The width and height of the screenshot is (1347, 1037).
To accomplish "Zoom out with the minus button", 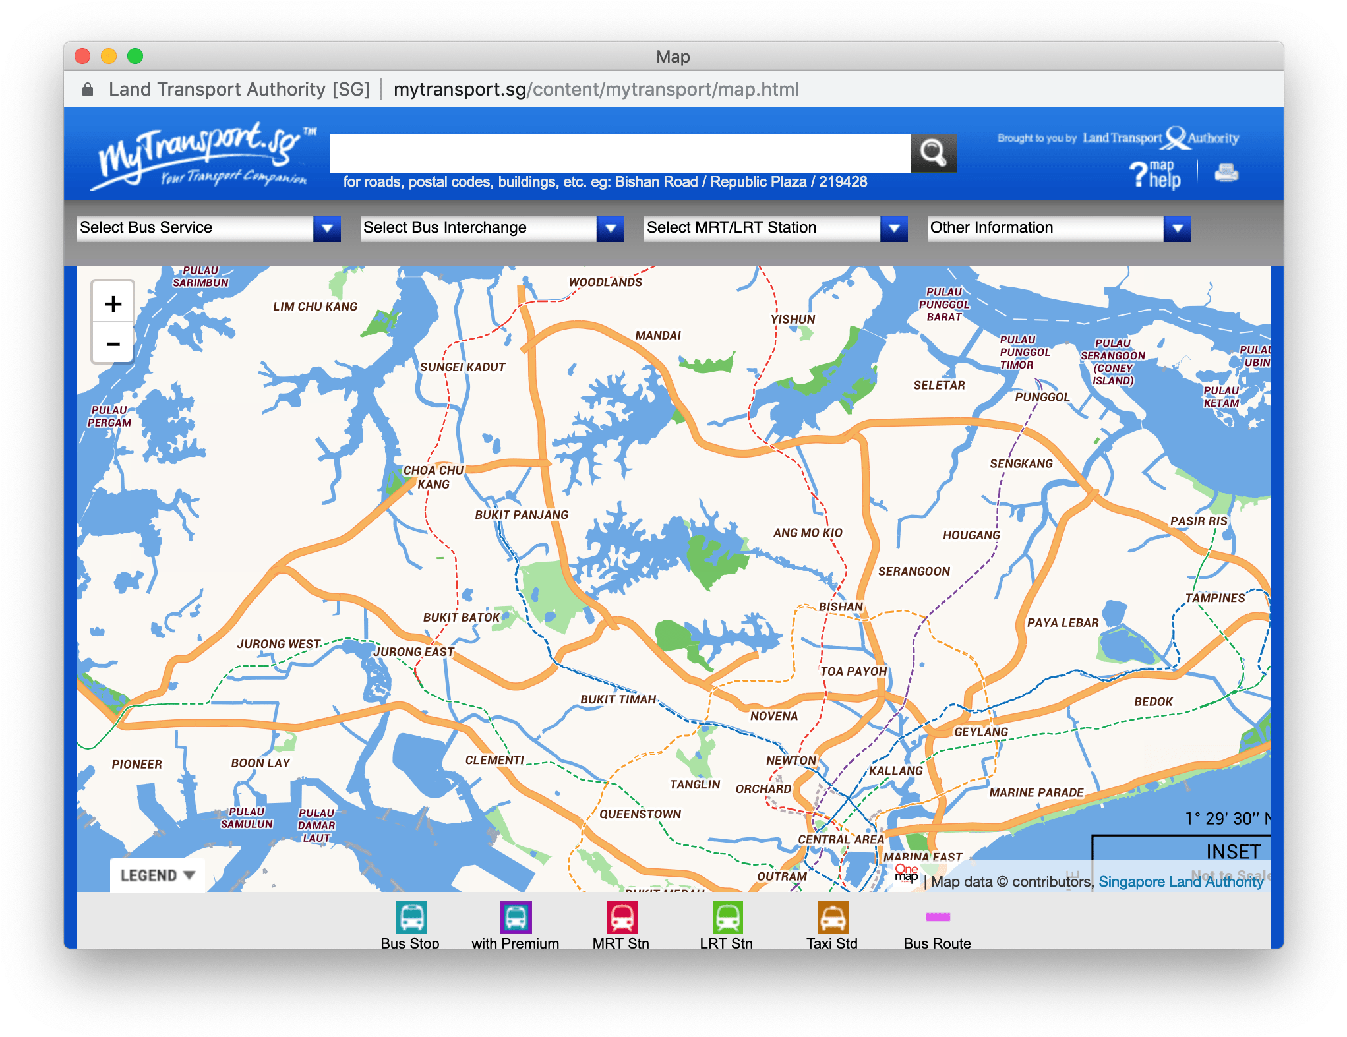I will point(113,343).
